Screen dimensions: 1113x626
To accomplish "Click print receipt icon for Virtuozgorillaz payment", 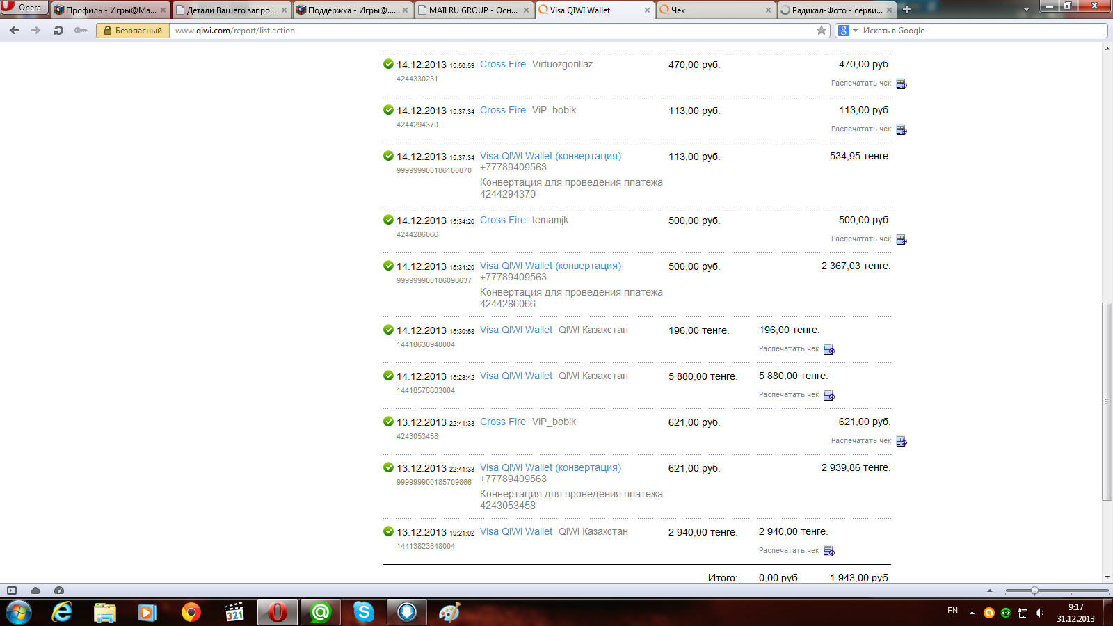I will click(x=902, y=83).
